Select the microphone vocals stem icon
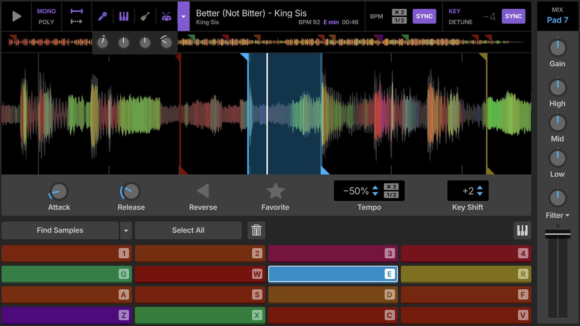Image resolution: width=580 pixels, height=326 pixels. point(103,16)
